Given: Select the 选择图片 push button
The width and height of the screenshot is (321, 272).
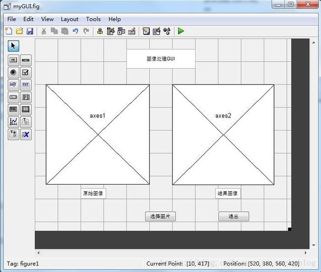Looking at the screenshot, I should click(160, 216).
